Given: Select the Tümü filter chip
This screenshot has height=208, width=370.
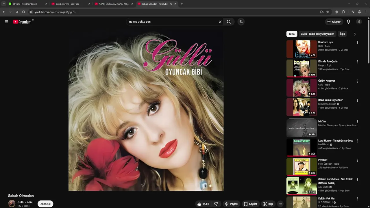Looking at the screenshot, I should click(x=292, y=34).
